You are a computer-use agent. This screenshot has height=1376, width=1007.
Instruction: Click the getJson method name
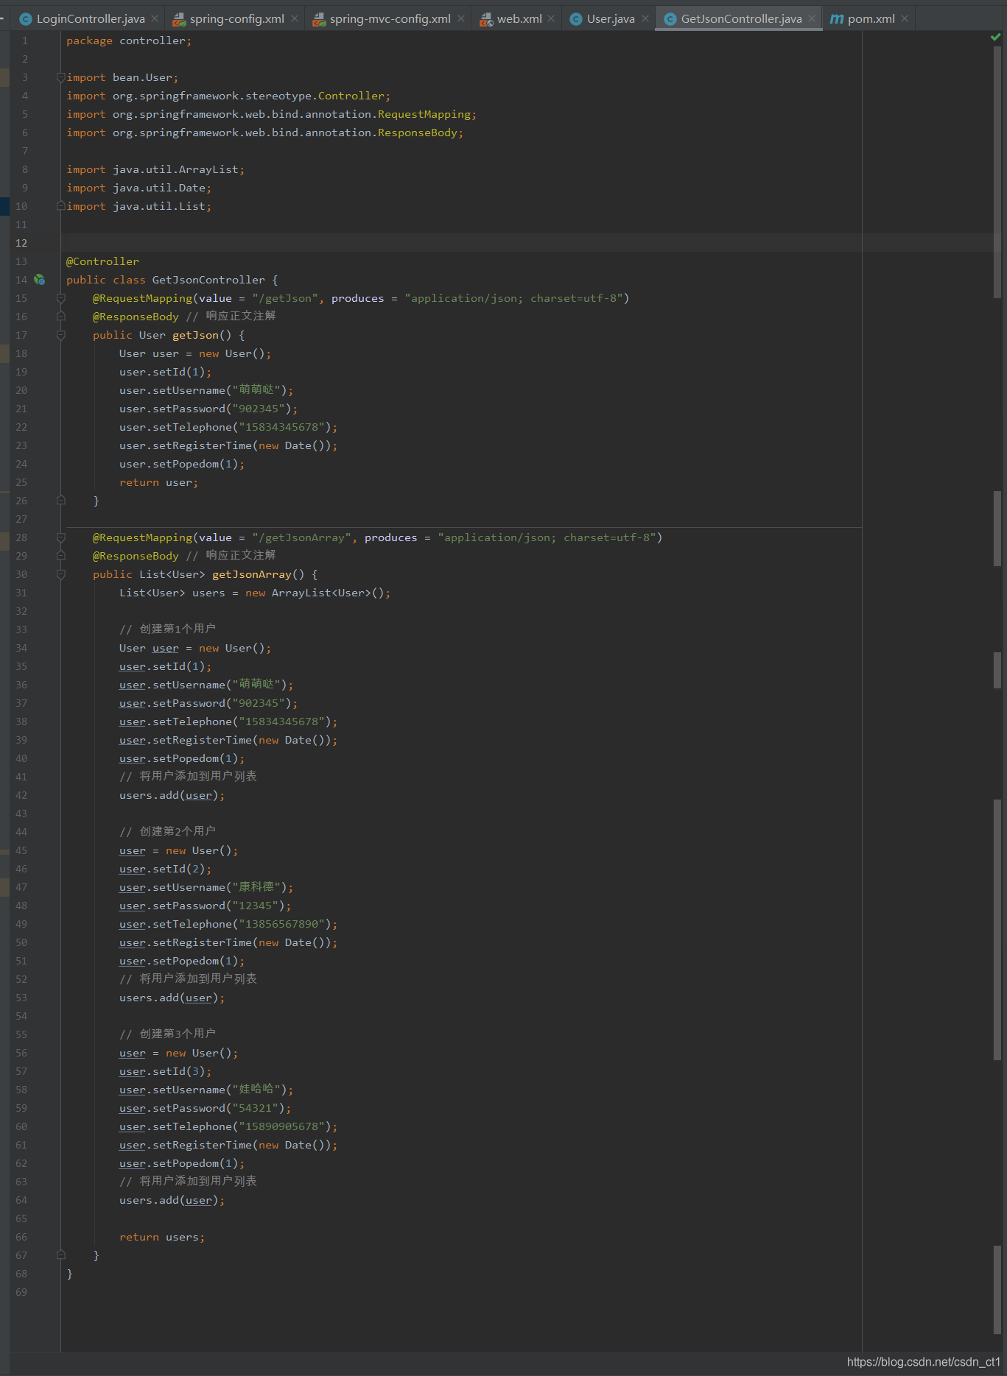(196, 335)
